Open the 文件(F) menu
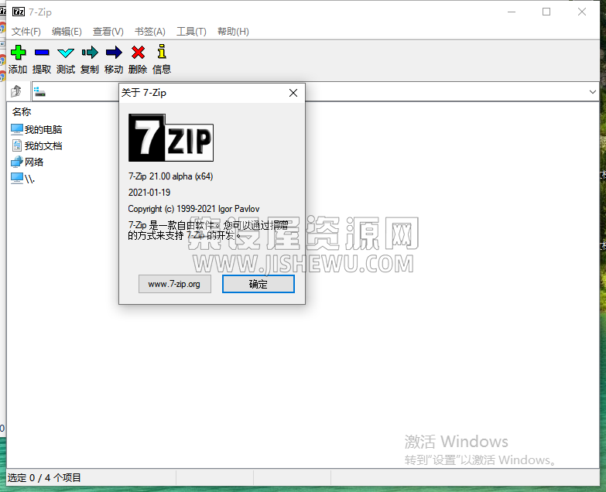Viewport: 606px width, 492px height. tap(26, 32)
